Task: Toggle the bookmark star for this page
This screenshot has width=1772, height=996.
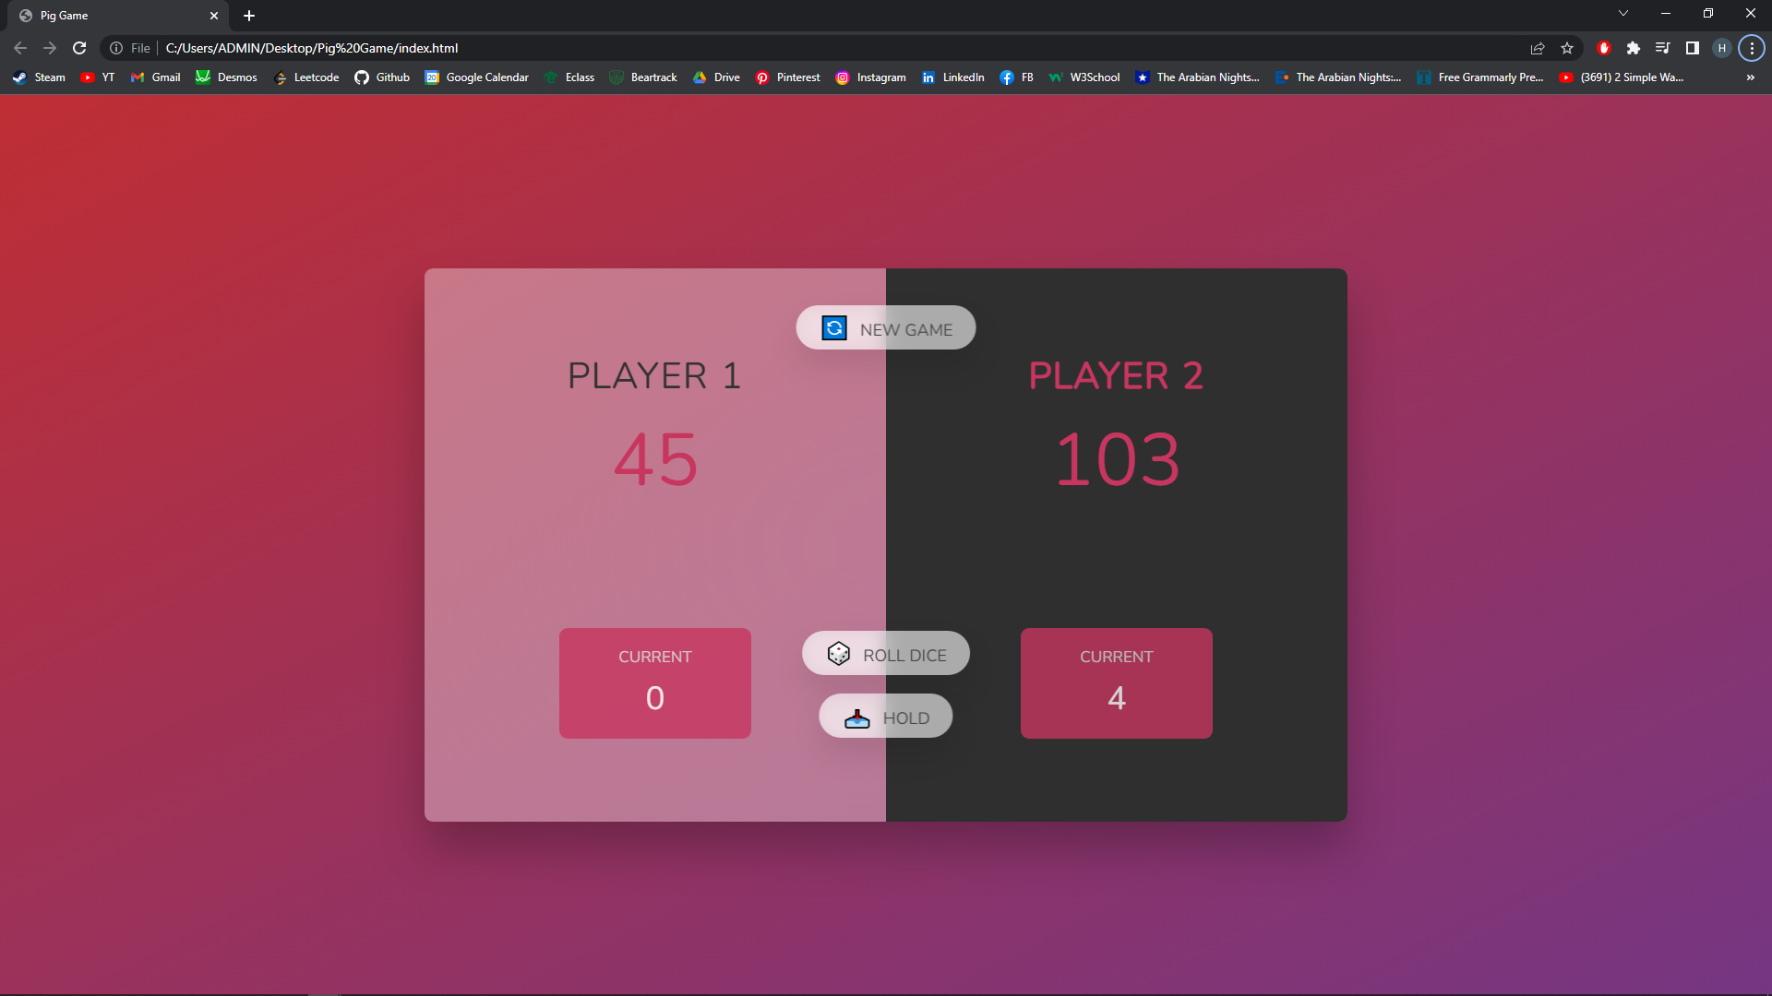Action: [x=1567, y=47]
